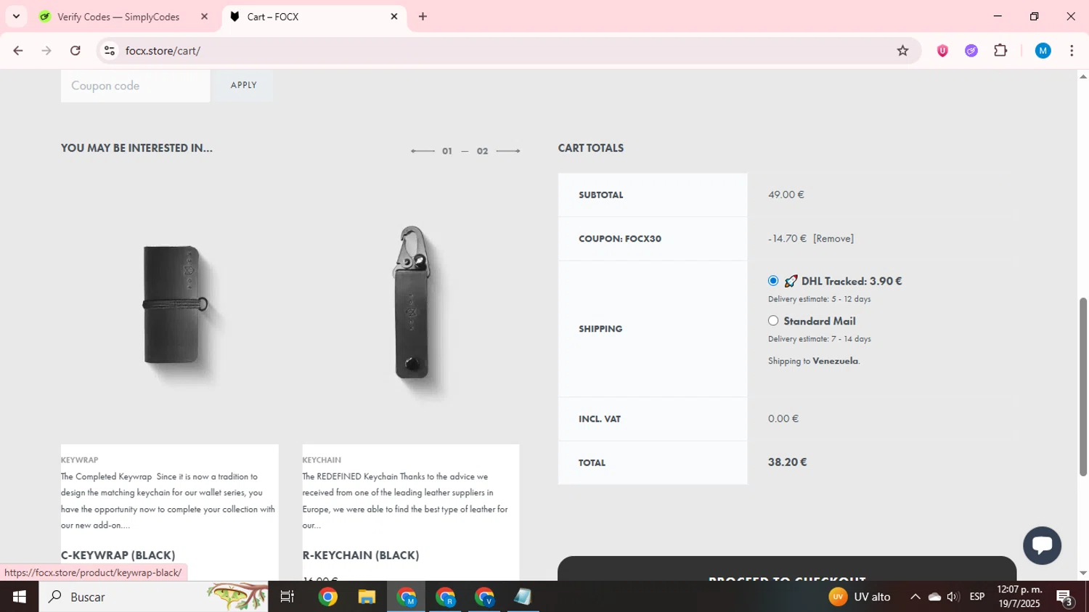Select DHL Tracked shipping option

tap(773, 281)
